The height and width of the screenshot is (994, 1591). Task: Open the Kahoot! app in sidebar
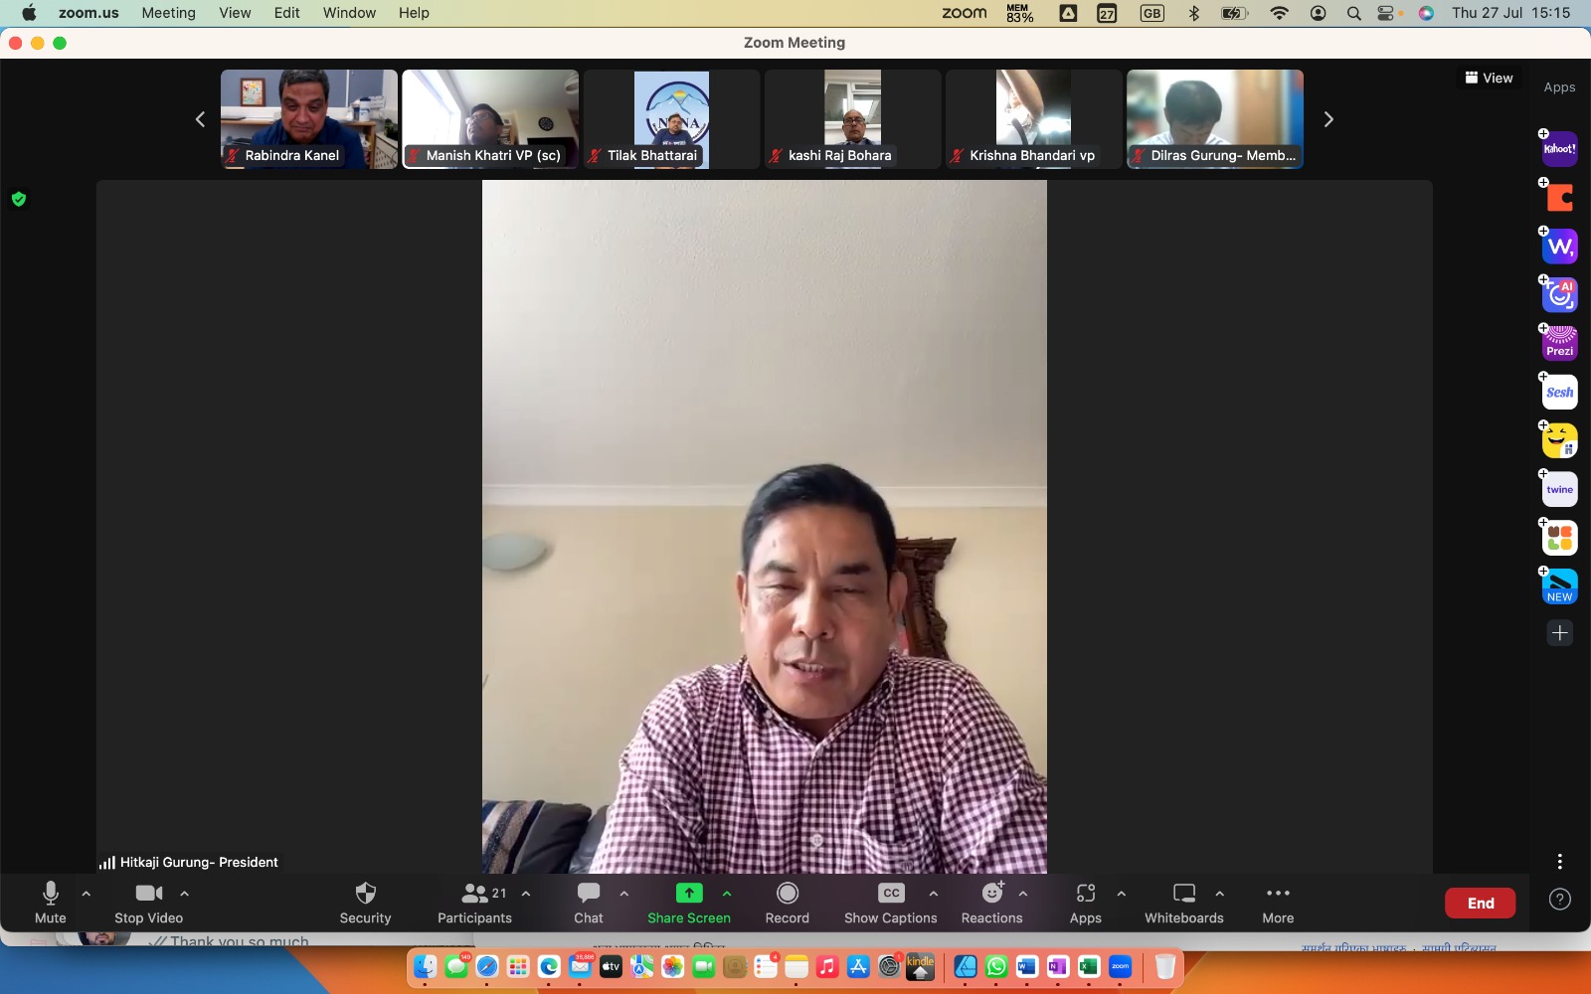[x=1559, y=149]
